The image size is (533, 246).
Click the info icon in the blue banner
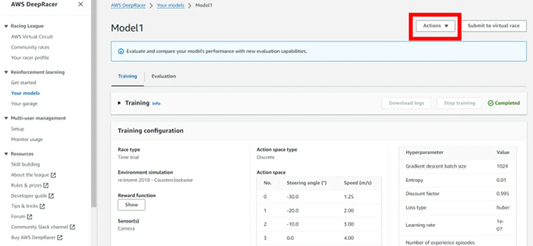pyautogui.click(x=121, y=51)
